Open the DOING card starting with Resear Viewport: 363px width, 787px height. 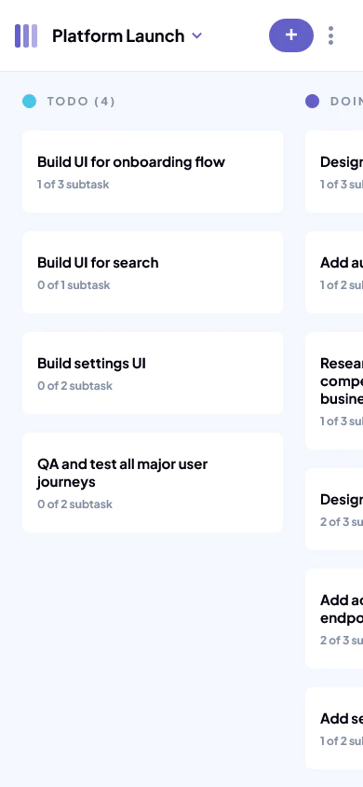(x=334, y=391)
